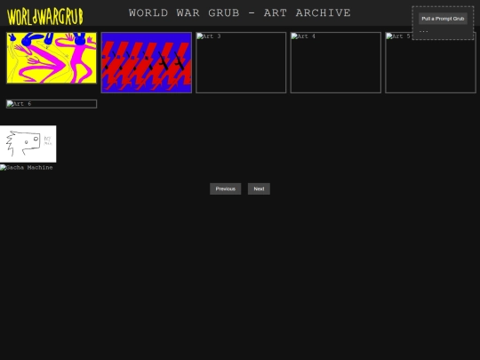
Task: Go to the Previous page
Action: [225, 188]
